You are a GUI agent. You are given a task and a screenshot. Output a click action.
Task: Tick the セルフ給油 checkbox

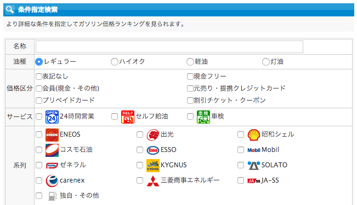coord(115,116)
